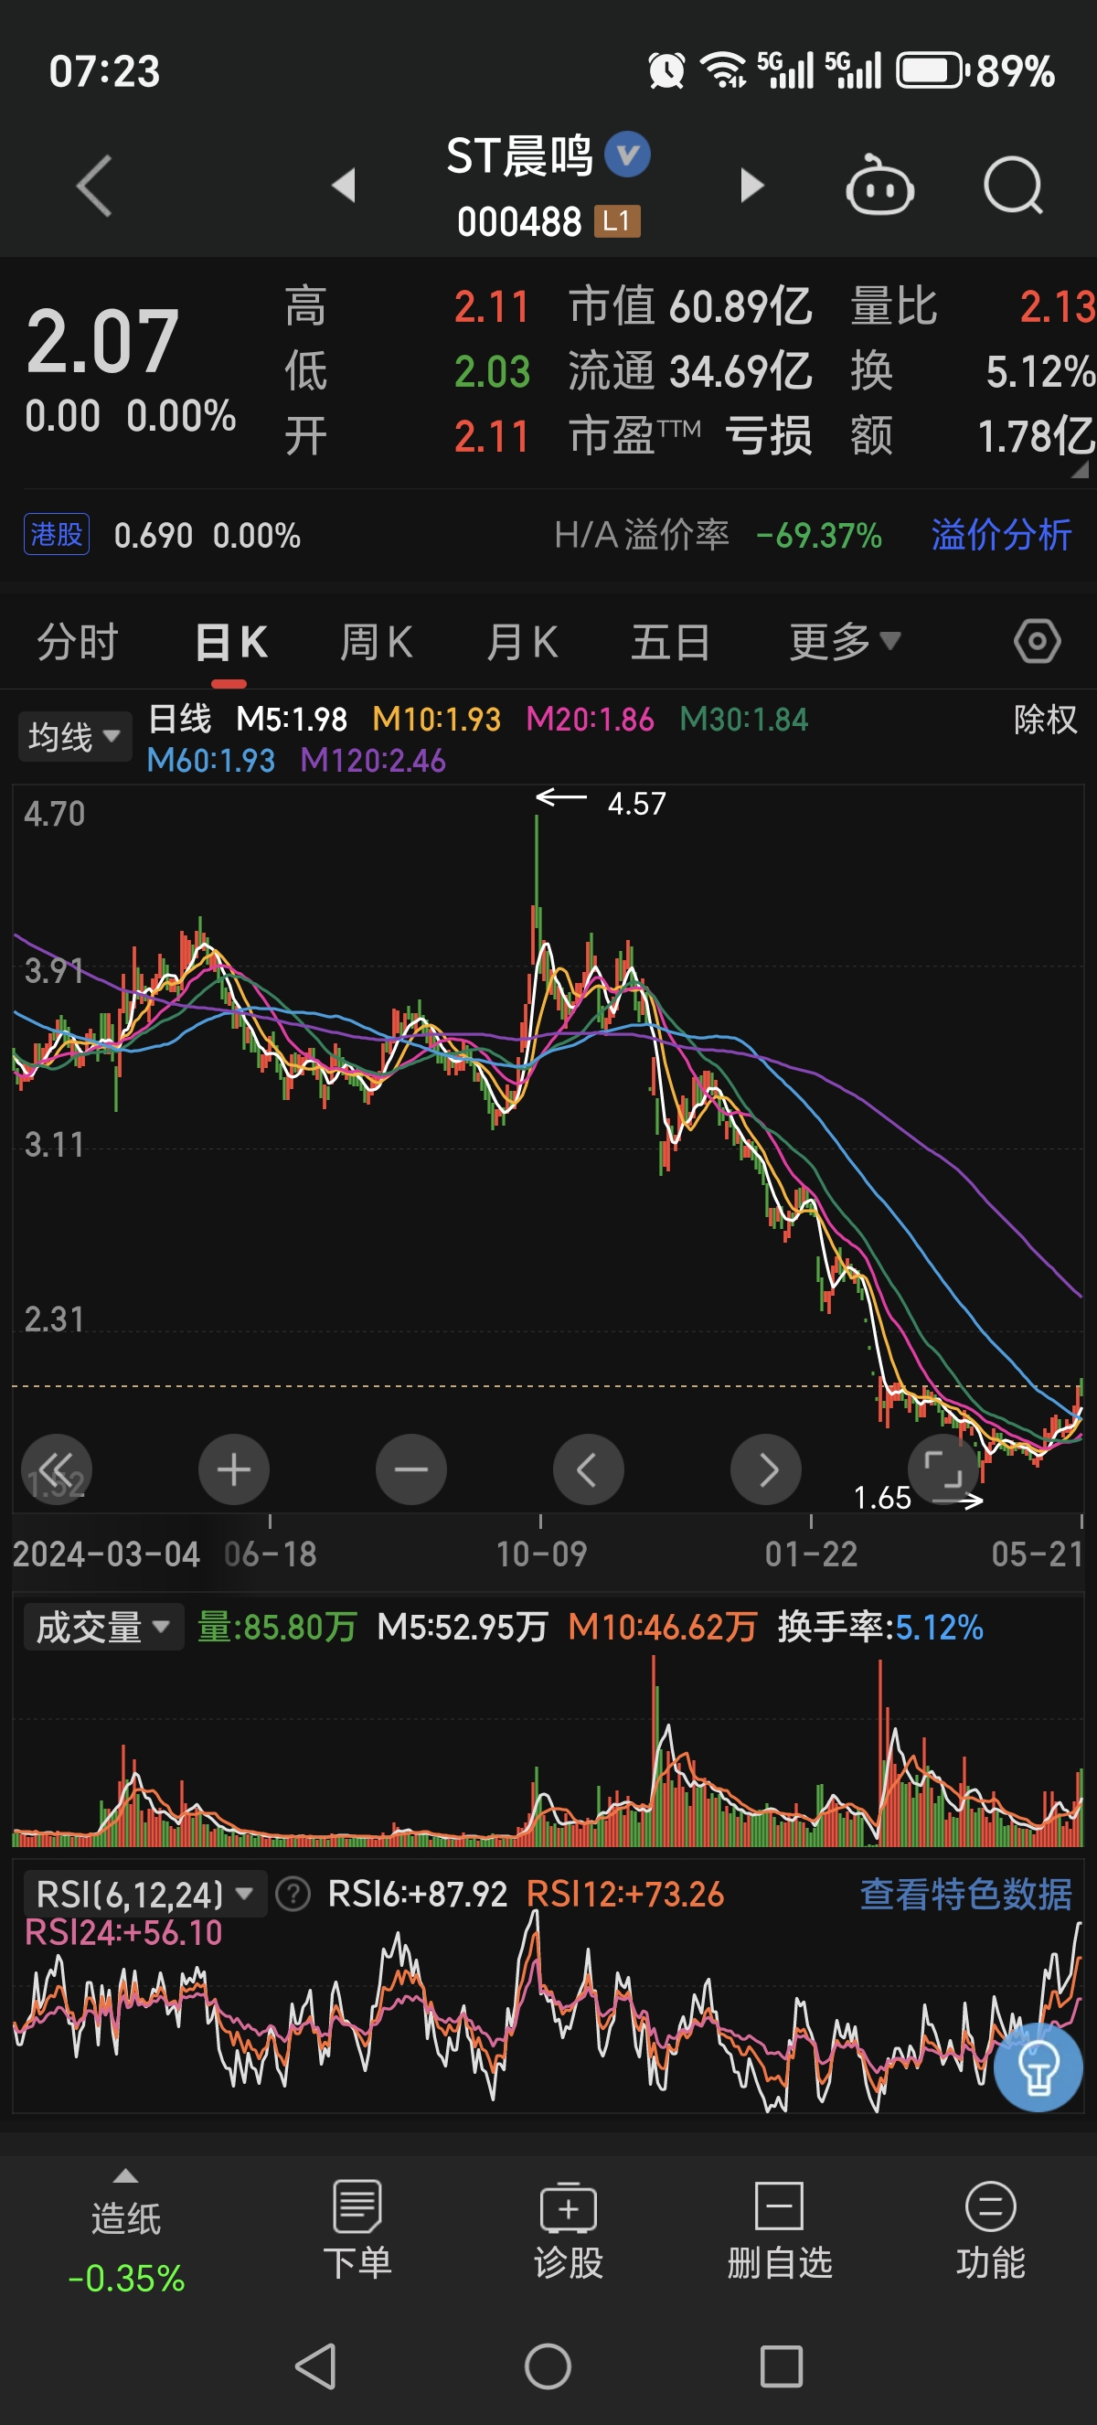Tap the L1 quote level badge
The image size is (1097, 2425).
point(617,221)
